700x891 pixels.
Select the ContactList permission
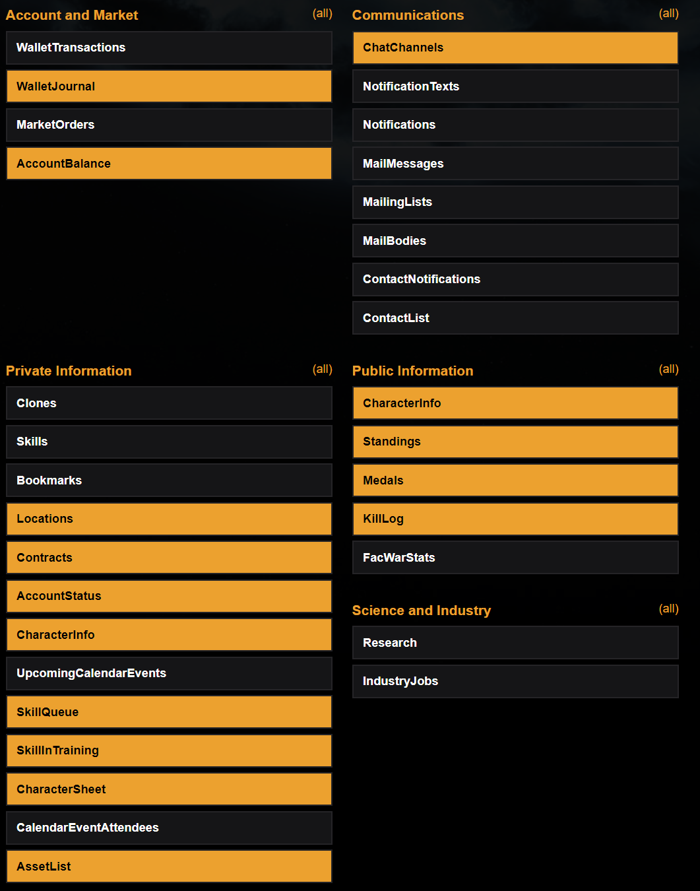tap(515, 318)
